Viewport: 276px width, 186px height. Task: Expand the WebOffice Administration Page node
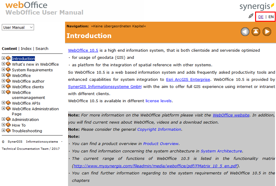pyautogui.click(x=3, y=108)
